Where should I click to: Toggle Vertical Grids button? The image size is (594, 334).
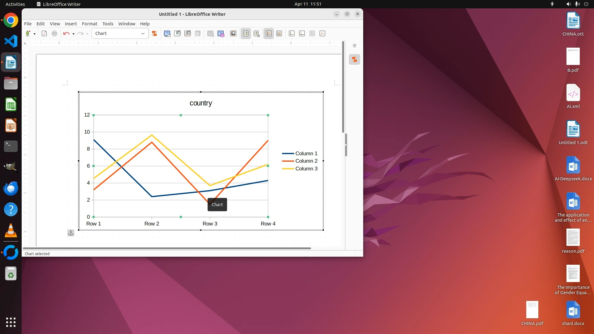279,33
